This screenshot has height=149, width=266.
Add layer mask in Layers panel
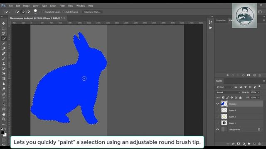(x=238, y=144)
